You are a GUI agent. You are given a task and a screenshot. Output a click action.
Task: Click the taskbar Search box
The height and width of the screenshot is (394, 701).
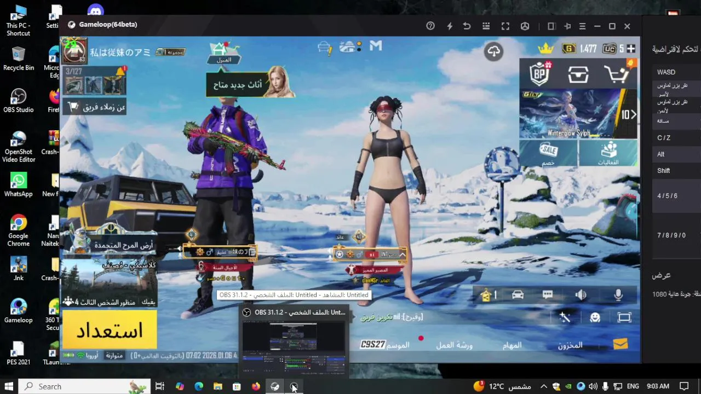(x=85, y=386)
